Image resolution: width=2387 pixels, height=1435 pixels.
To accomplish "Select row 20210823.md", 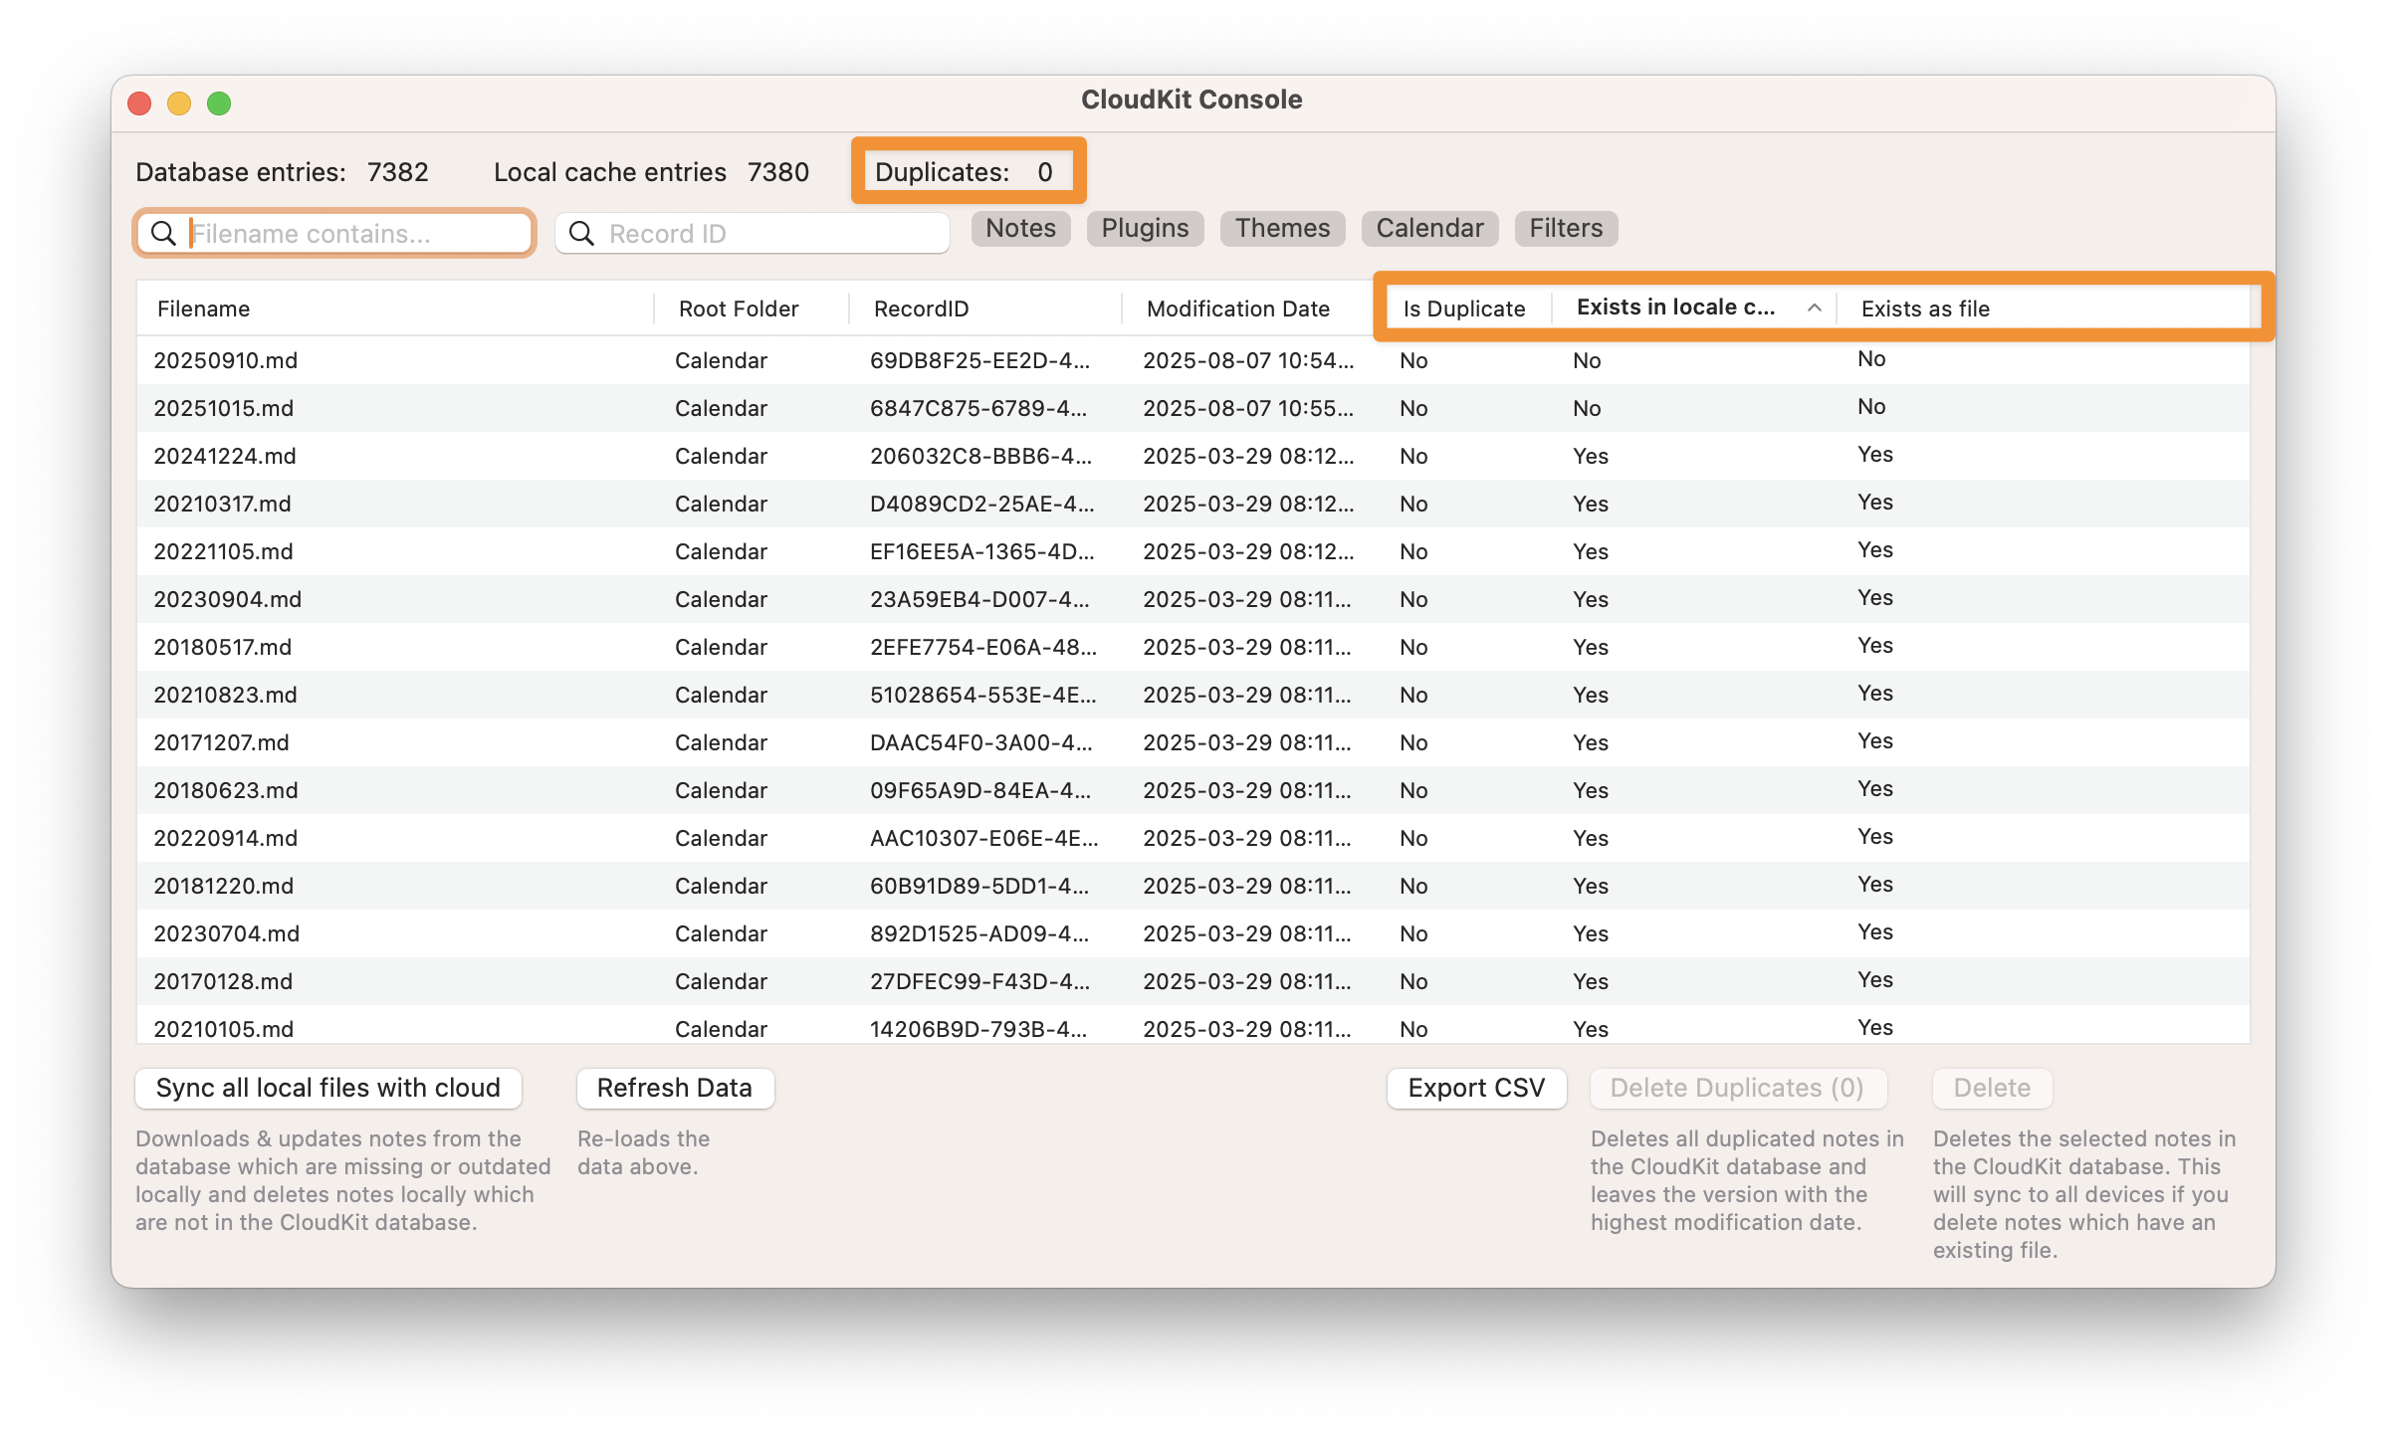I will [1193, 695].
